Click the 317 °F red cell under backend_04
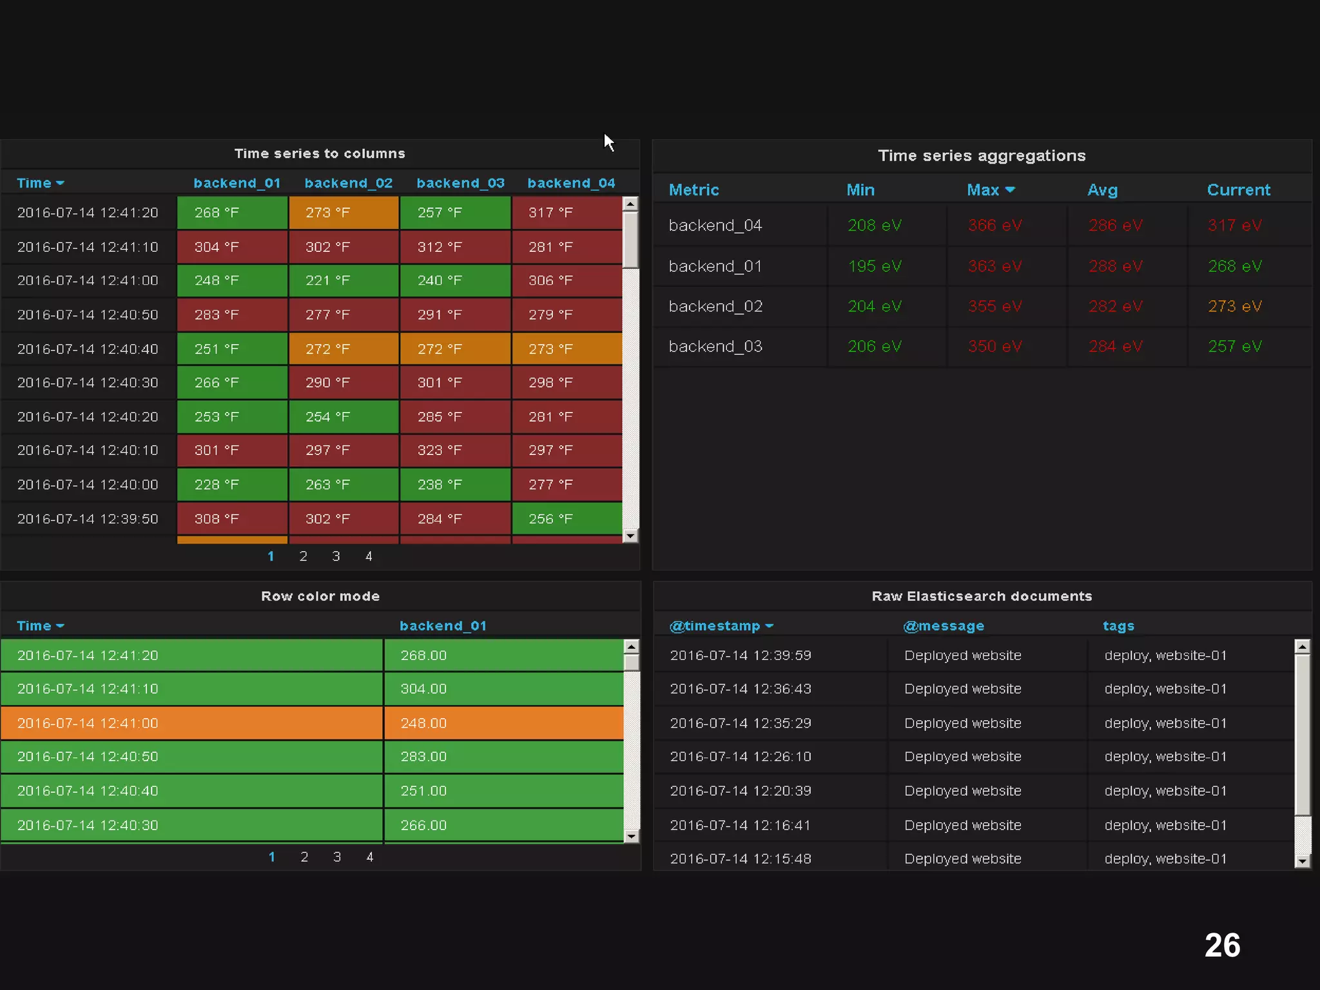 pos(566,213)
